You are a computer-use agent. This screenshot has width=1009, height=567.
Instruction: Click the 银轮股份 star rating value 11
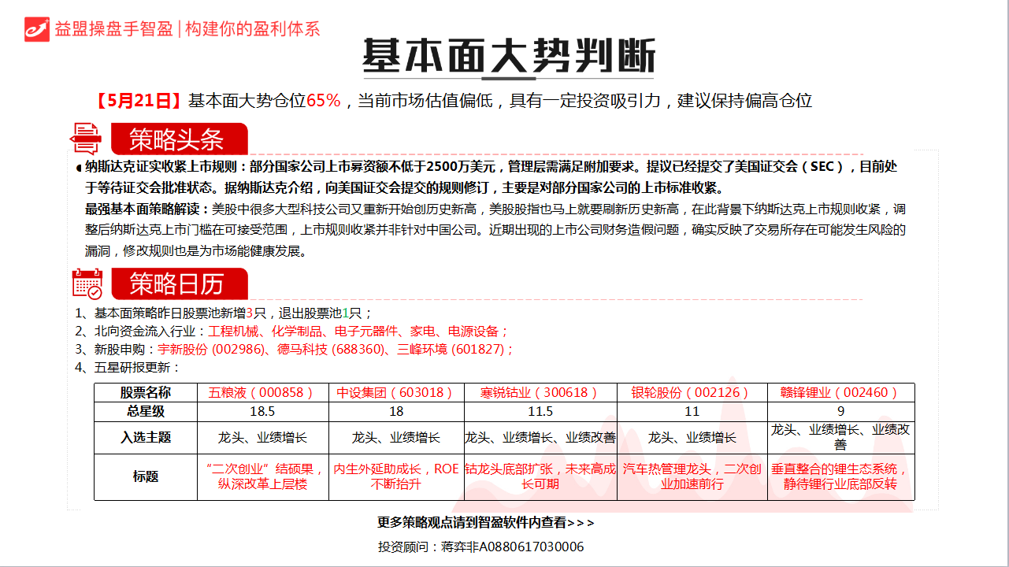(691, 410)
